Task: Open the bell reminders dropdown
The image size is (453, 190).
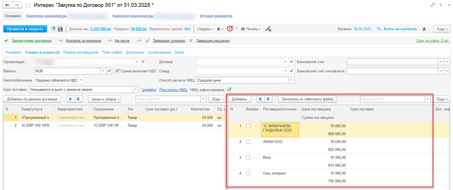Action: point(220,29)
